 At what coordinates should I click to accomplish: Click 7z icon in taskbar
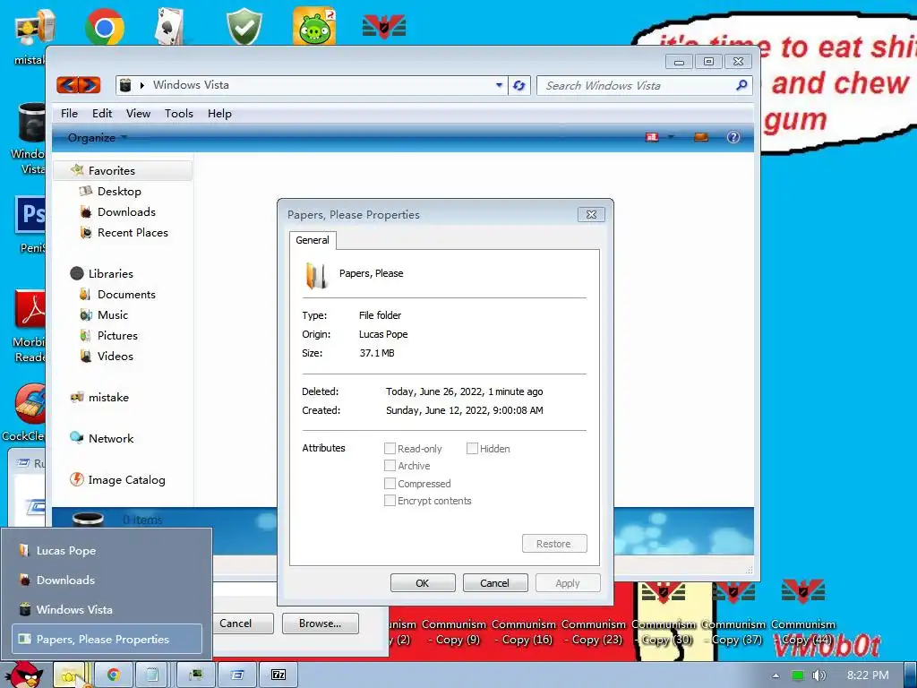[279, 675]
